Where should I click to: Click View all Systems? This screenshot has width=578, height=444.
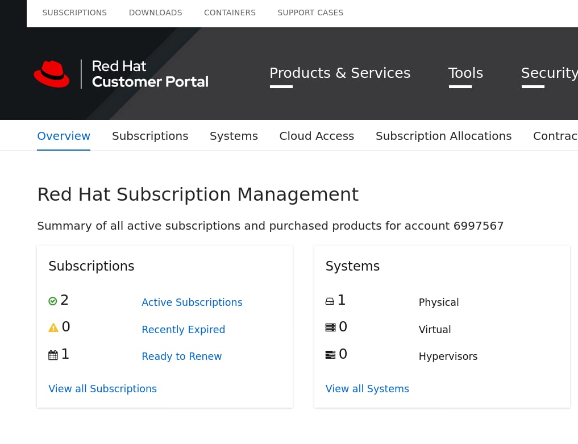[367, 389]
